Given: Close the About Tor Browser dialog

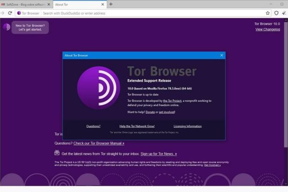Looking at the screenshot, I should (x=221, y=55).
